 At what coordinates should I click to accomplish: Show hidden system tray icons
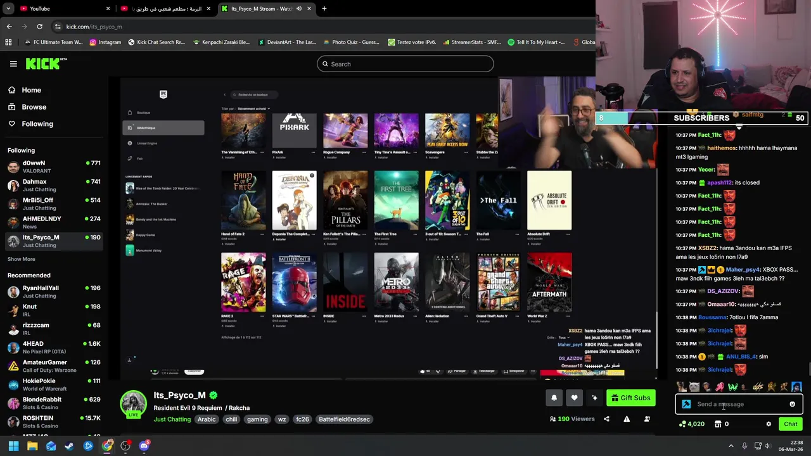click(731, 446)
